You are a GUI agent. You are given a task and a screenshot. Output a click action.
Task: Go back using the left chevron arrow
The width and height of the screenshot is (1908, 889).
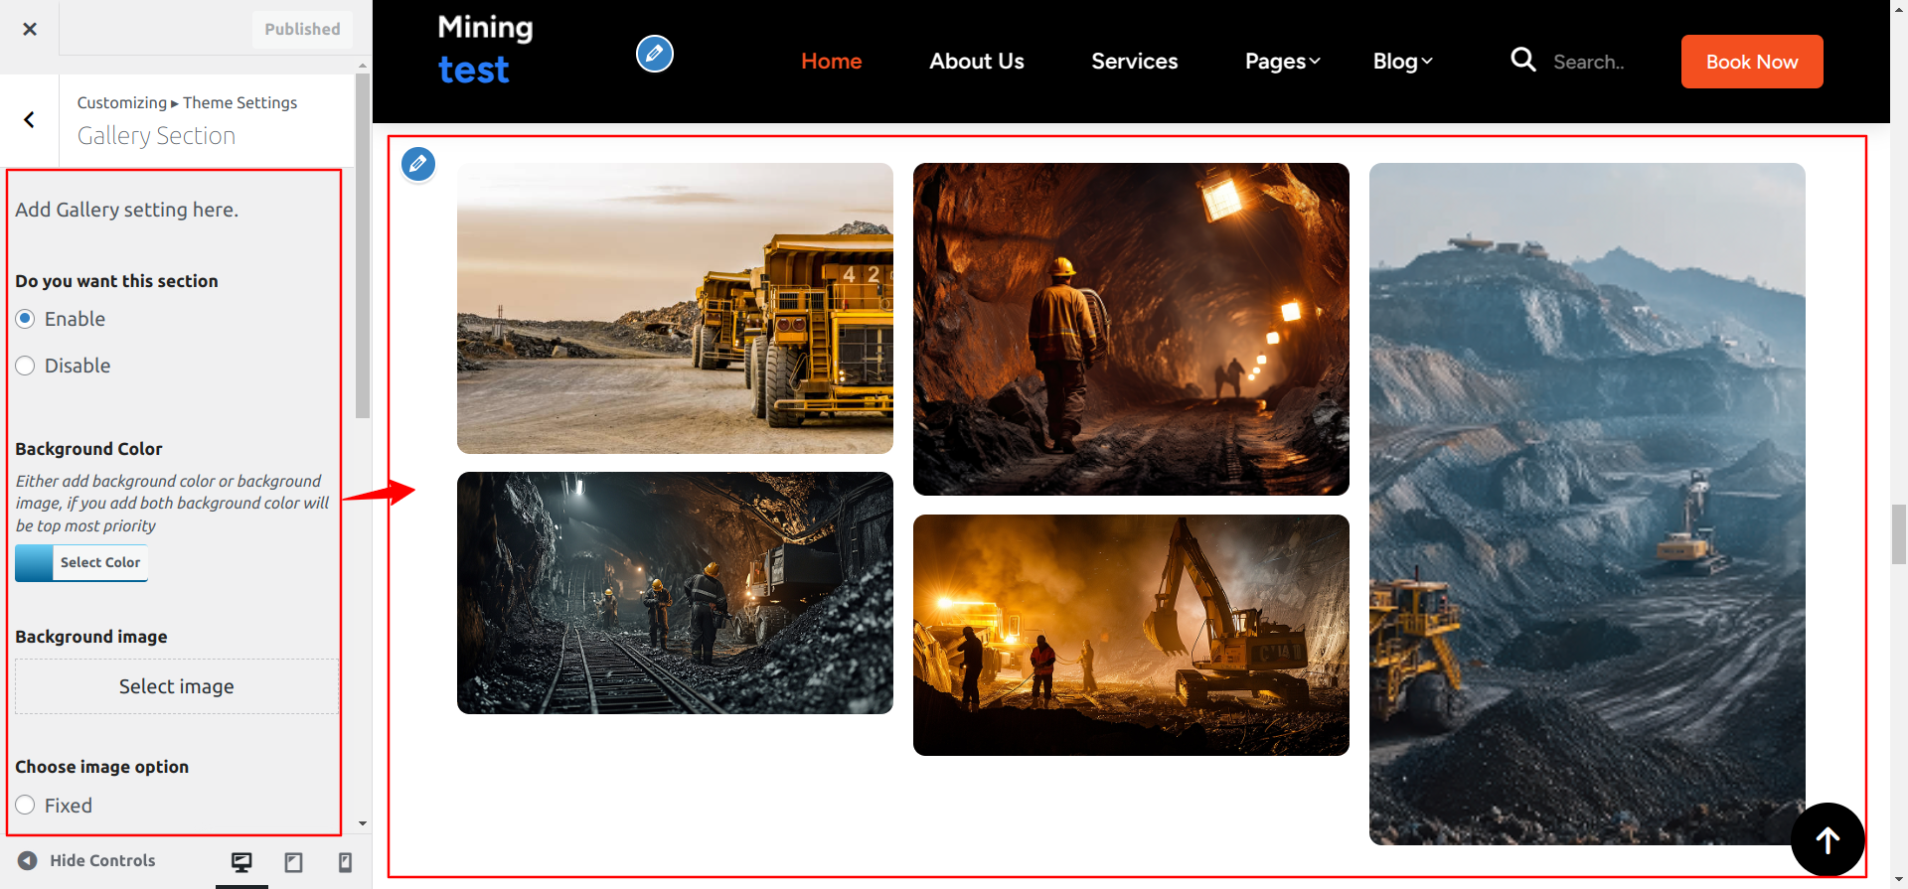pos(30,120)
